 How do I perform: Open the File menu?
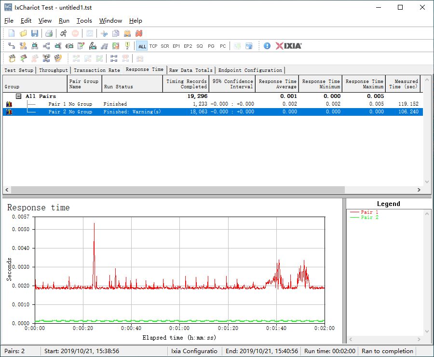point(9,21)
